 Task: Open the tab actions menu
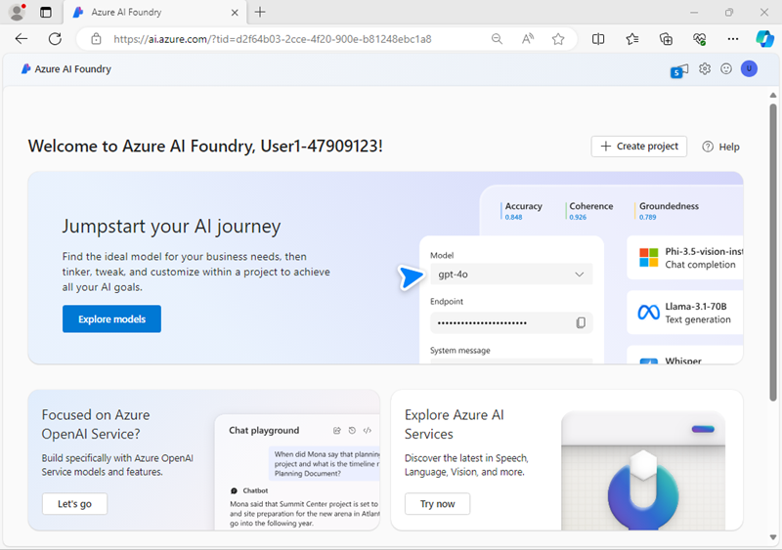(x=46, y=13)
